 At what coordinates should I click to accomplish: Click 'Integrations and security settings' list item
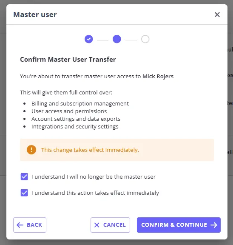pos(75,126)
